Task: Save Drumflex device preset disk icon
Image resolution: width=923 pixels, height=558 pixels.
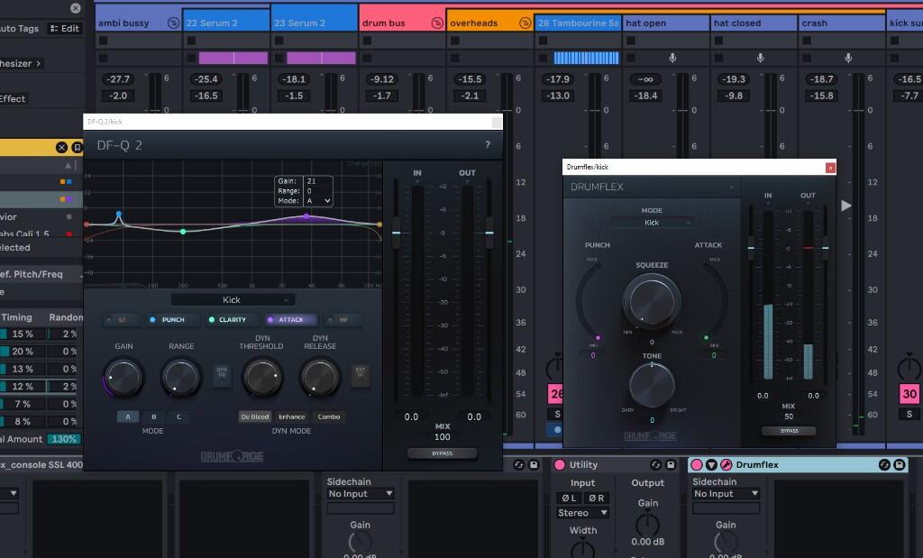Action: 899,464
